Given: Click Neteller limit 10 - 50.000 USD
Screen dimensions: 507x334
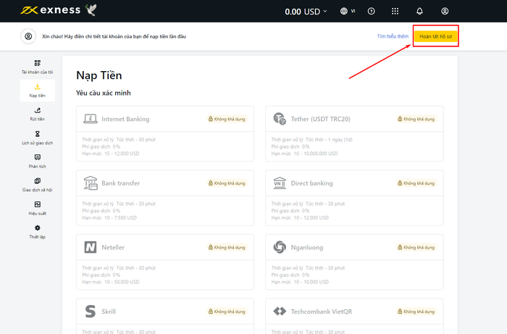Looking at the screenshot, I should (122, 282).
